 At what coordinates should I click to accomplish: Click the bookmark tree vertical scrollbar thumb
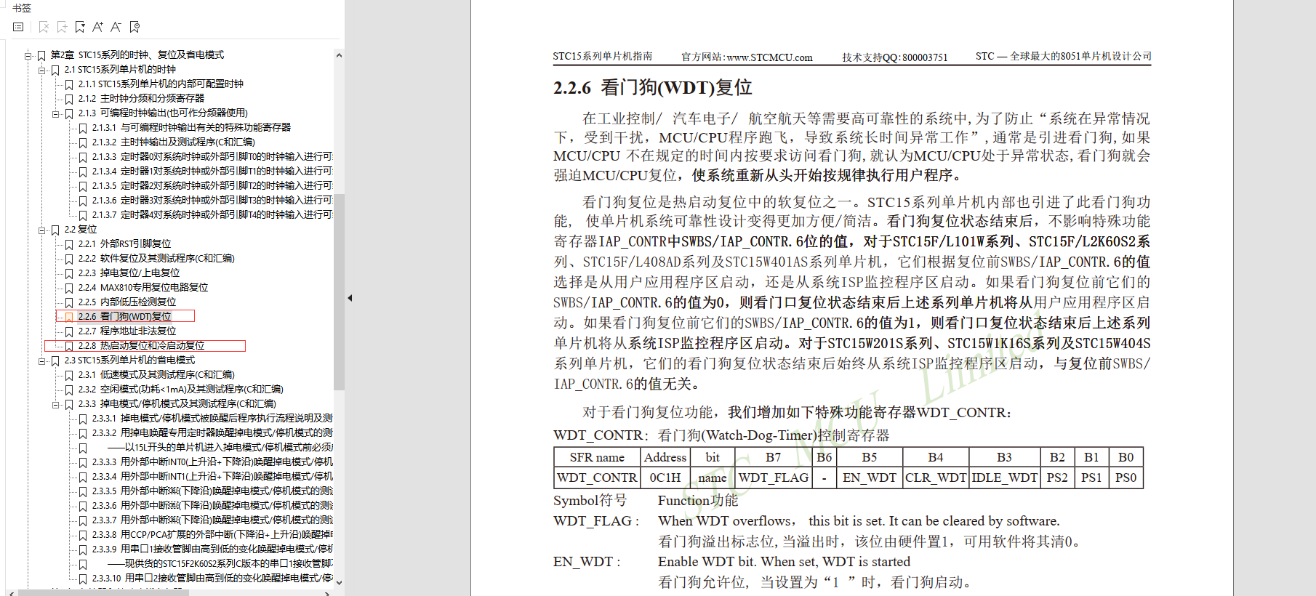pyautogui.click(x=339, y=291)
